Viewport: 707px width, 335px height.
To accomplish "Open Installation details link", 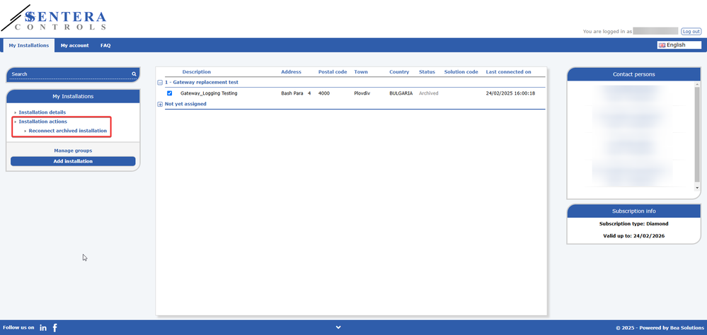I will coord(42,112).
